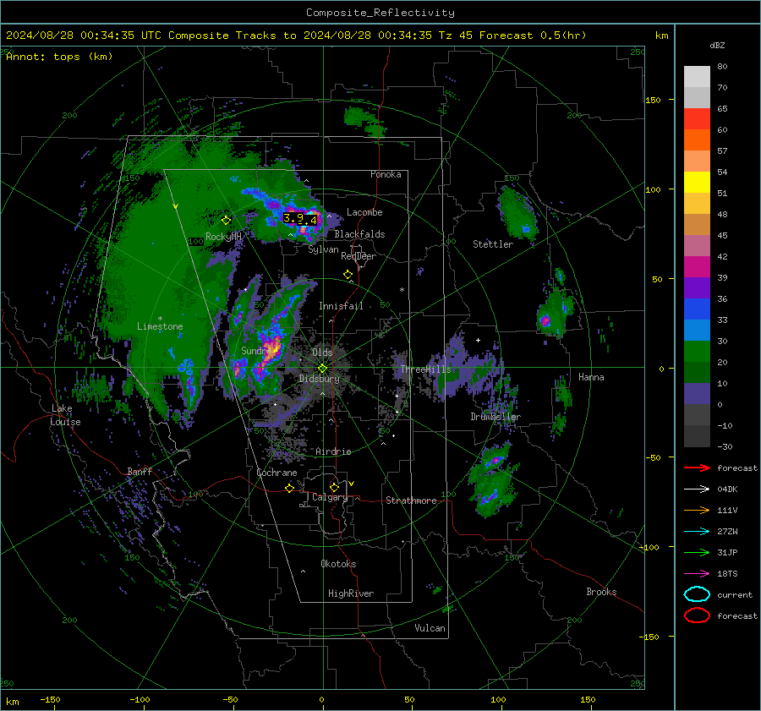This screenshot has height=711, width=761.
Task: Select the Lacombe city label
Action: click(364, 212)
